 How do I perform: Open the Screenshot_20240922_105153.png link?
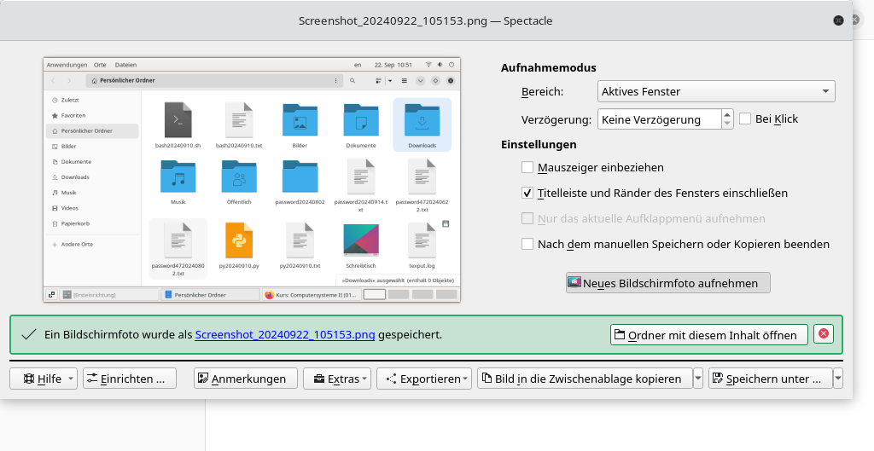click(x=285, y=334)
